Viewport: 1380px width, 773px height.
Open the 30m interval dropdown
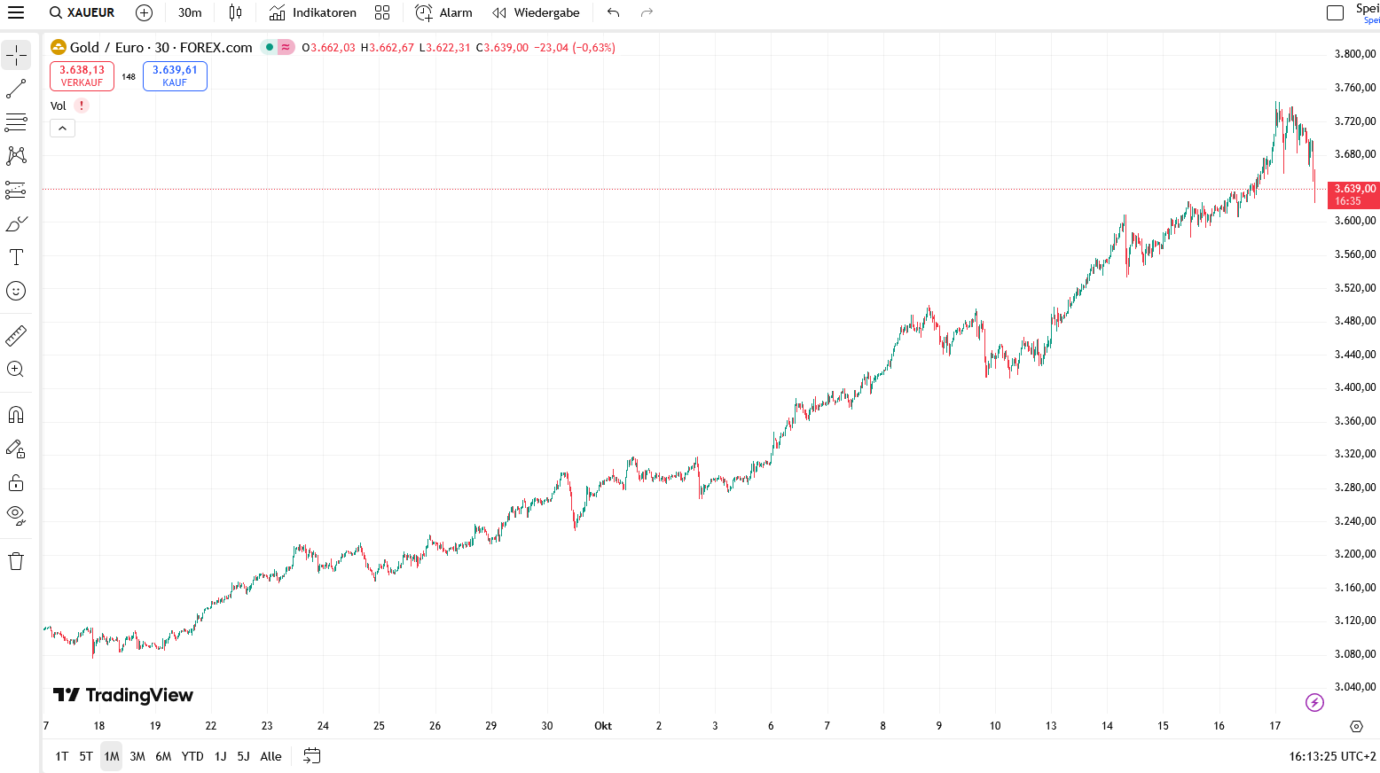click(190, 12)
